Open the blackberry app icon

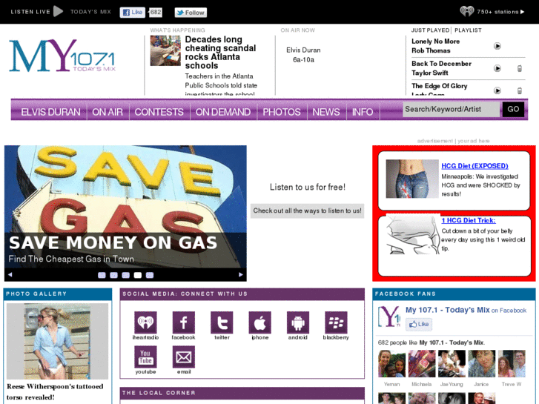click(336, 322)
